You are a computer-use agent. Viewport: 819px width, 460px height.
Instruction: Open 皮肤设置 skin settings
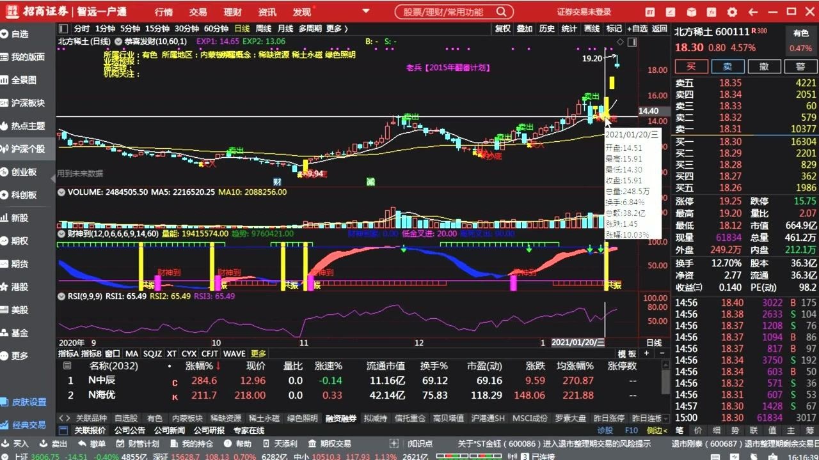[x=24, y=402]
